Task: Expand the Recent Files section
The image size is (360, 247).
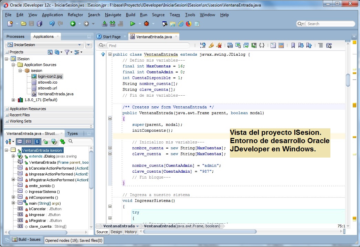Action: [7, 115]
